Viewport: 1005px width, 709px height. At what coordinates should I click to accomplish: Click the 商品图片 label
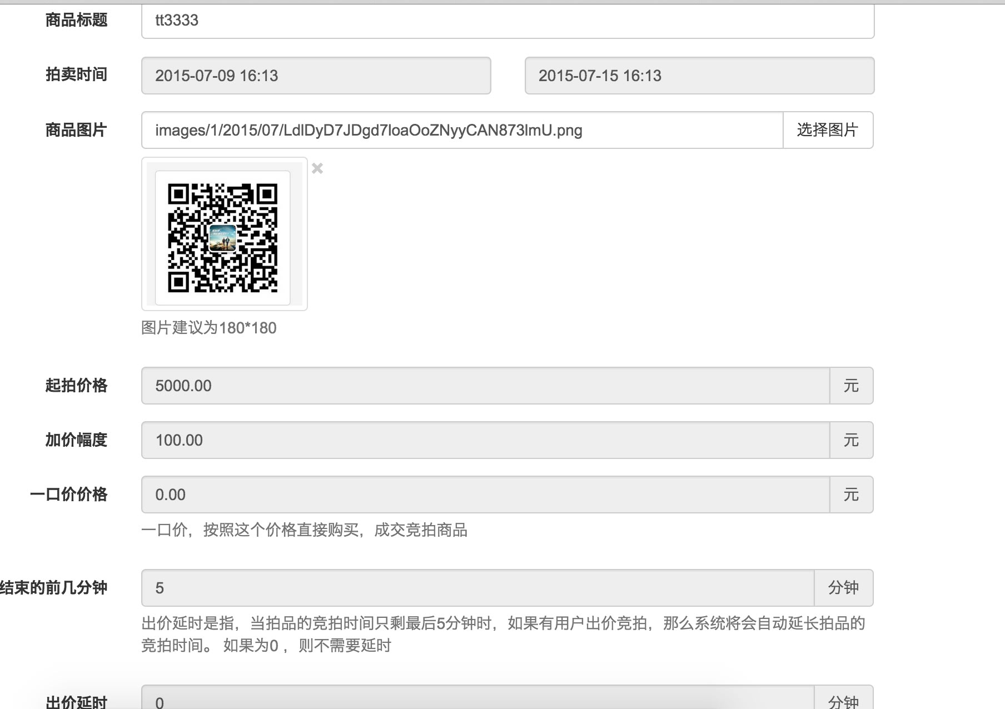(x=76, y=130)
